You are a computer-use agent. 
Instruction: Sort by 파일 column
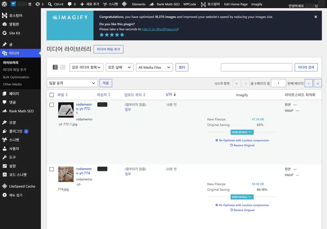click(62, 95)
